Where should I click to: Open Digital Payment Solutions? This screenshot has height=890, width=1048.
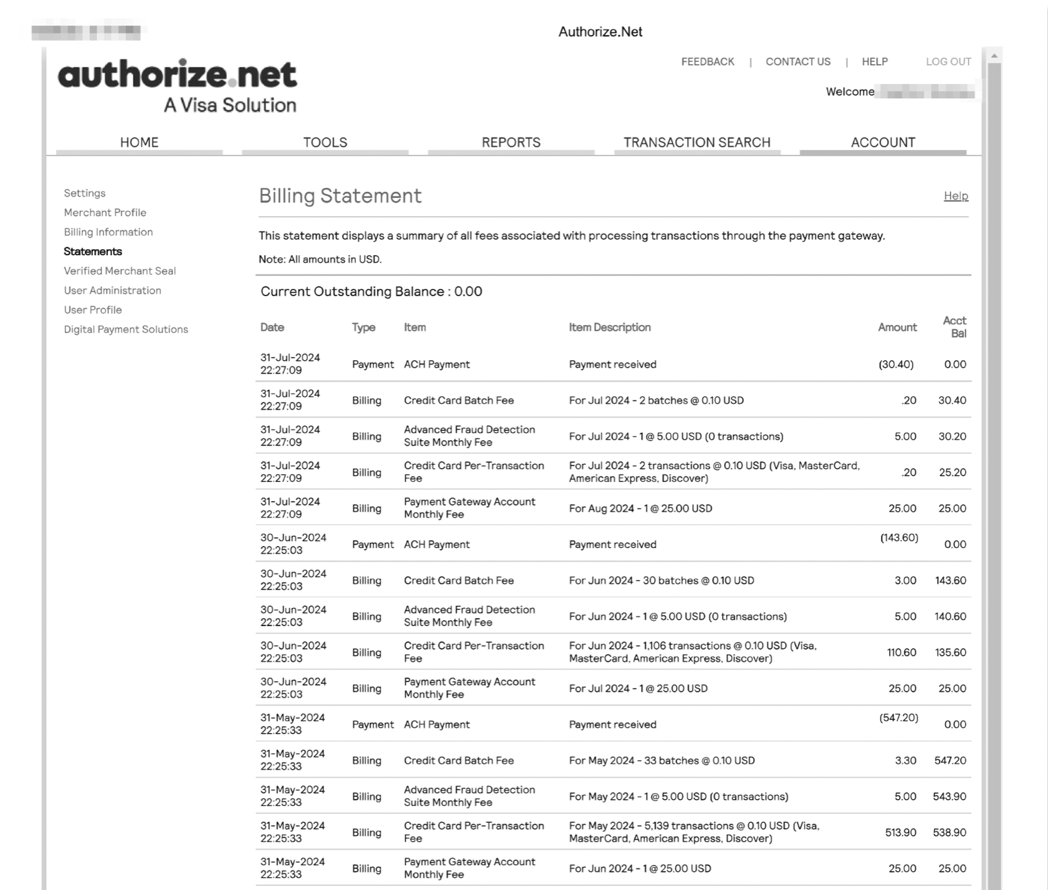[126, 329]
